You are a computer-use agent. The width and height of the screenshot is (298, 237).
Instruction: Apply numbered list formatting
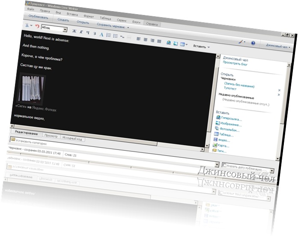108,35
